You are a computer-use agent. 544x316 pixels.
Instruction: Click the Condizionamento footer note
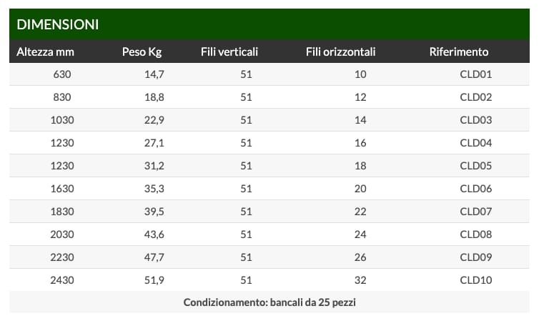[x=270, y=302]
